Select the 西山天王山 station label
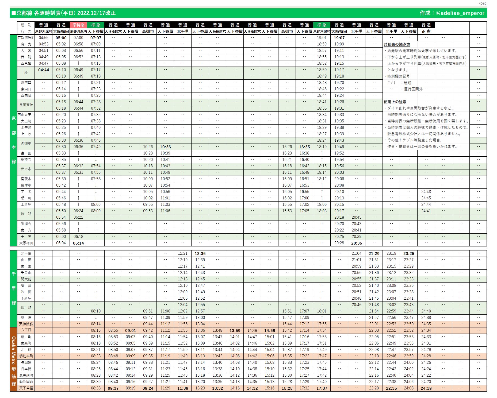This screenshot has height=398, width=497. click(x=26, y=115)
